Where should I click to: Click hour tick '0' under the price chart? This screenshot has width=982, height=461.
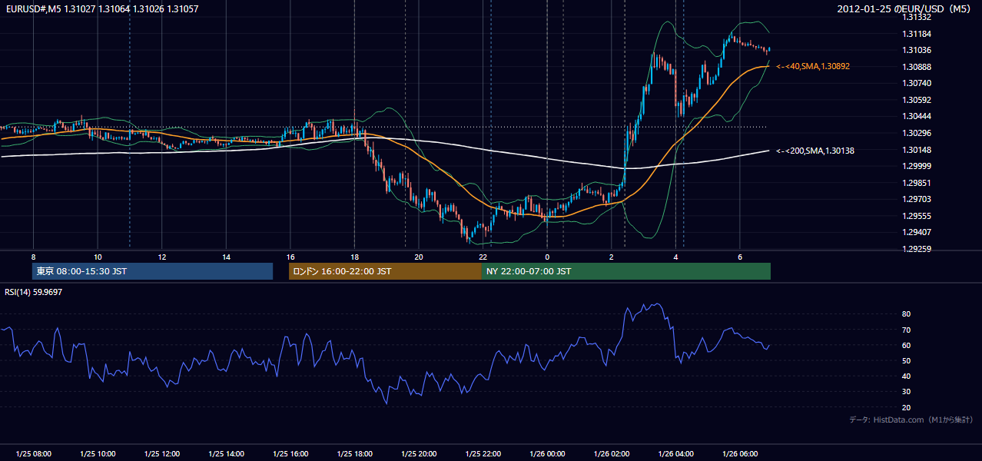pos(547,257)
